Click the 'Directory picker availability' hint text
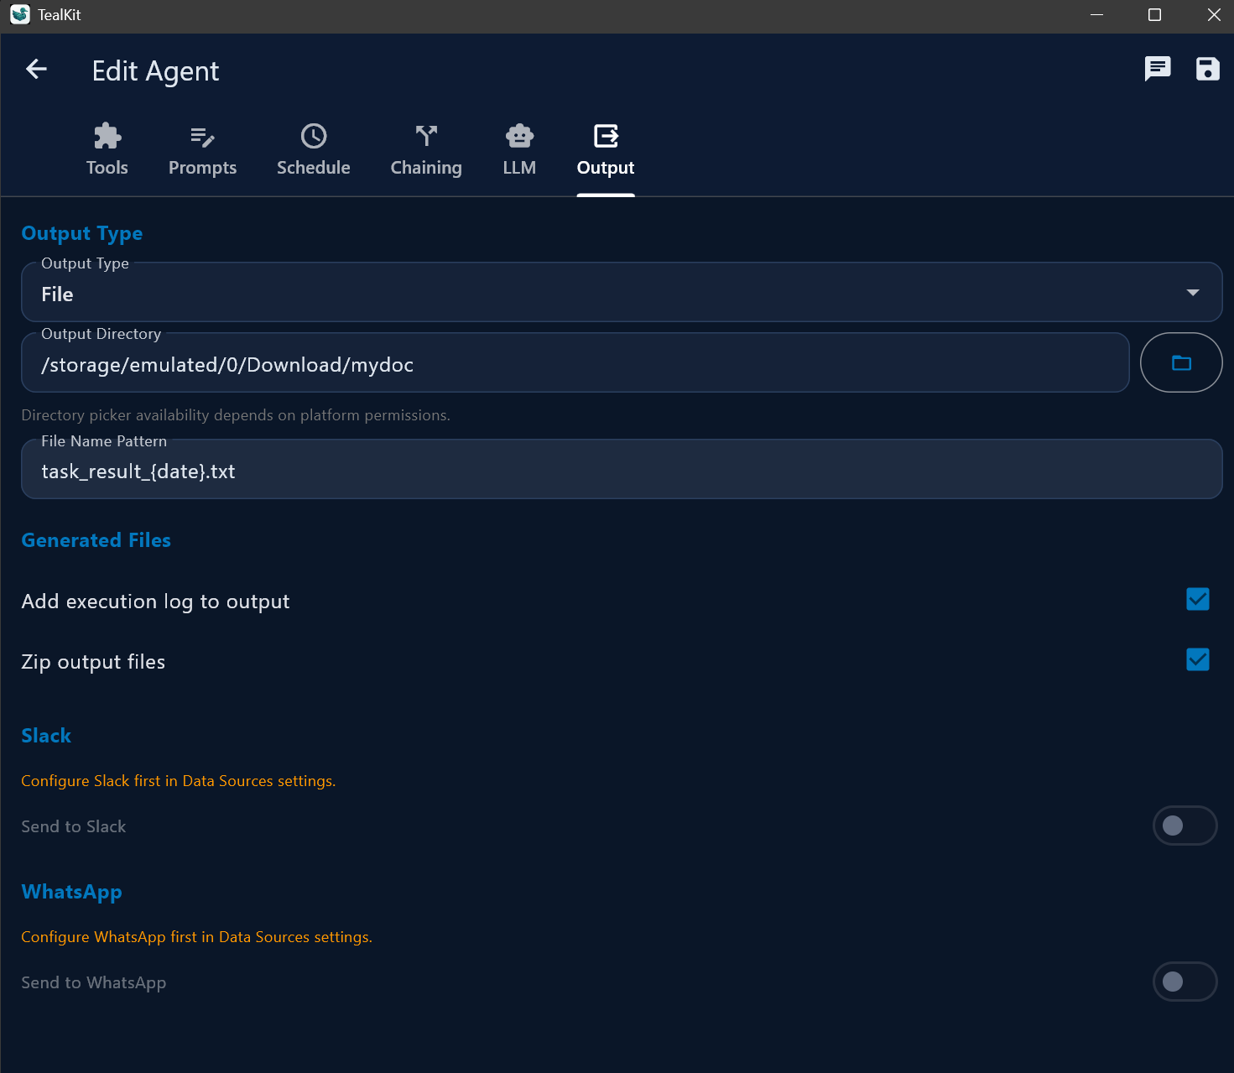This screenshot has width=1234, height=1073. (x=236, y=415)
